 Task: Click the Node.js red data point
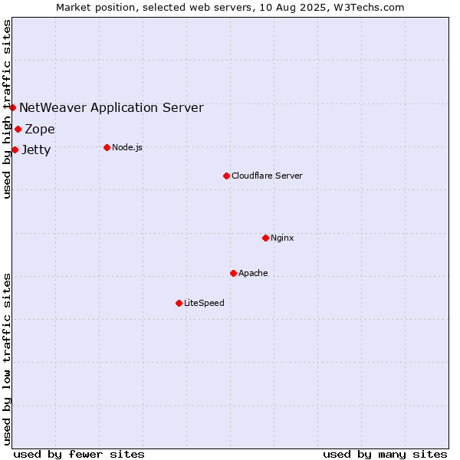coord(107,147)
